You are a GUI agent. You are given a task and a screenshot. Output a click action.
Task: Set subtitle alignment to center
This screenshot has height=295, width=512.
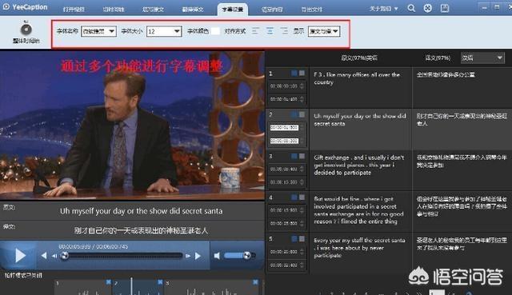click(270, 31)
